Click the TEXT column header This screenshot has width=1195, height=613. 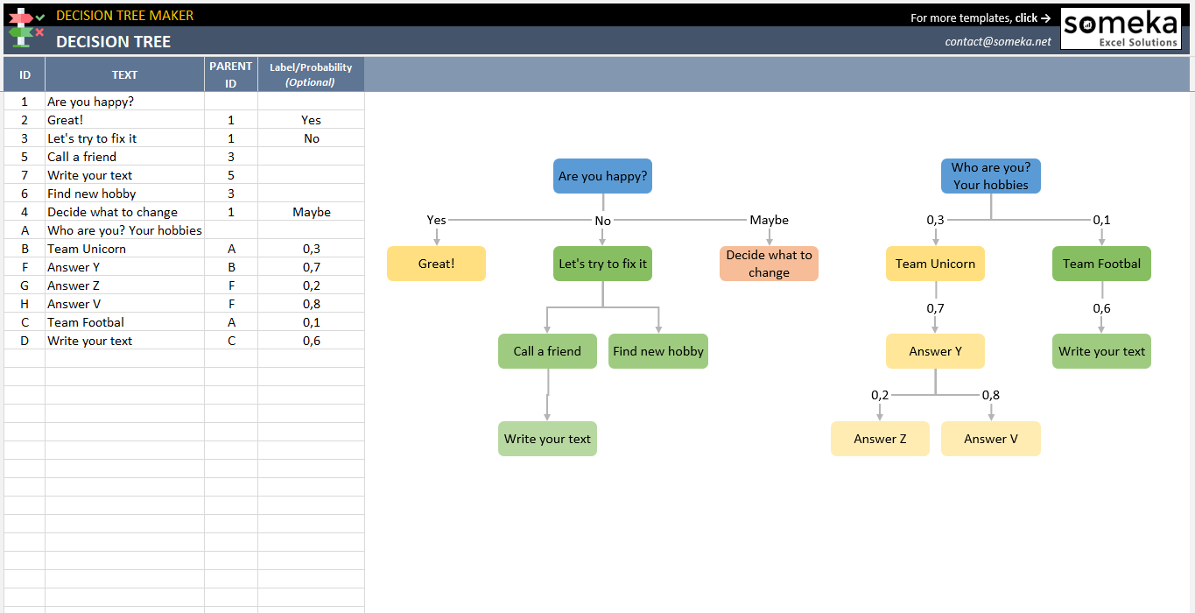click(x=124, y=74)
